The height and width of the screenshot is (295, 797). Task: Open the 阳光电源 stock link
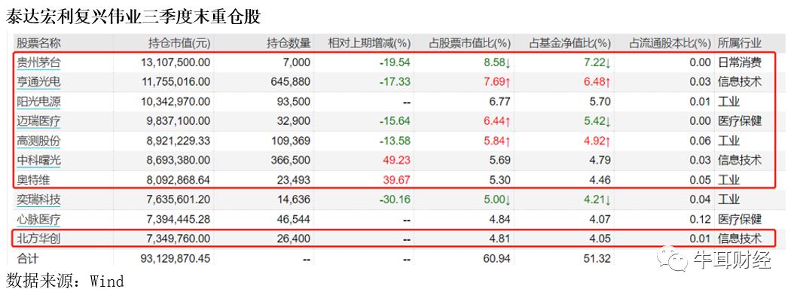tap(38, 102)
